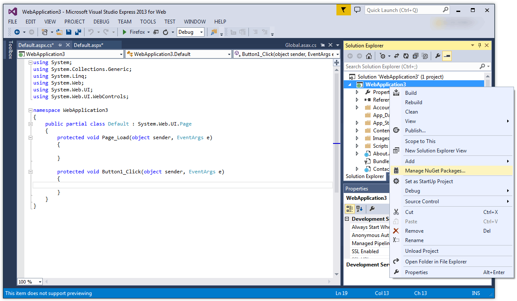Image resolution: width=517 pixels, height=301 pixels.
Task: Click Sync with Active Document arrows icon
Action: pos(397,56)
